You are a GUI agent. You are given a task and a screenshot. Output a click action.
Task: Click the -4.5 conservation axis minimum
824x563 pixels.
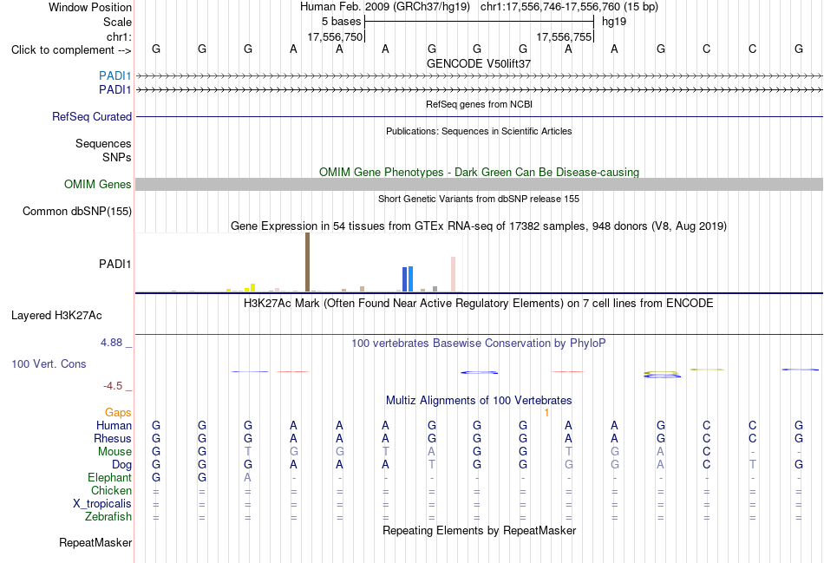(113, 386)
